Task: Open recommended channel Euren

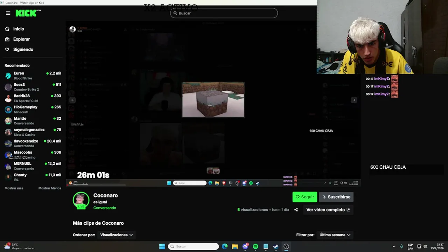Action: (x=33, y=76)
